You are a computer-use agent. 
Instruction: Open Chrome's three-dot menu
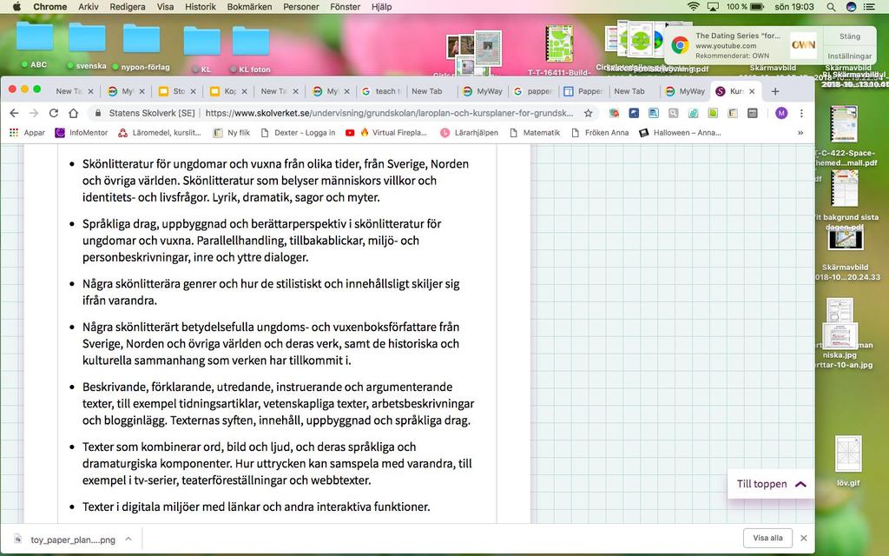(801, 113)
